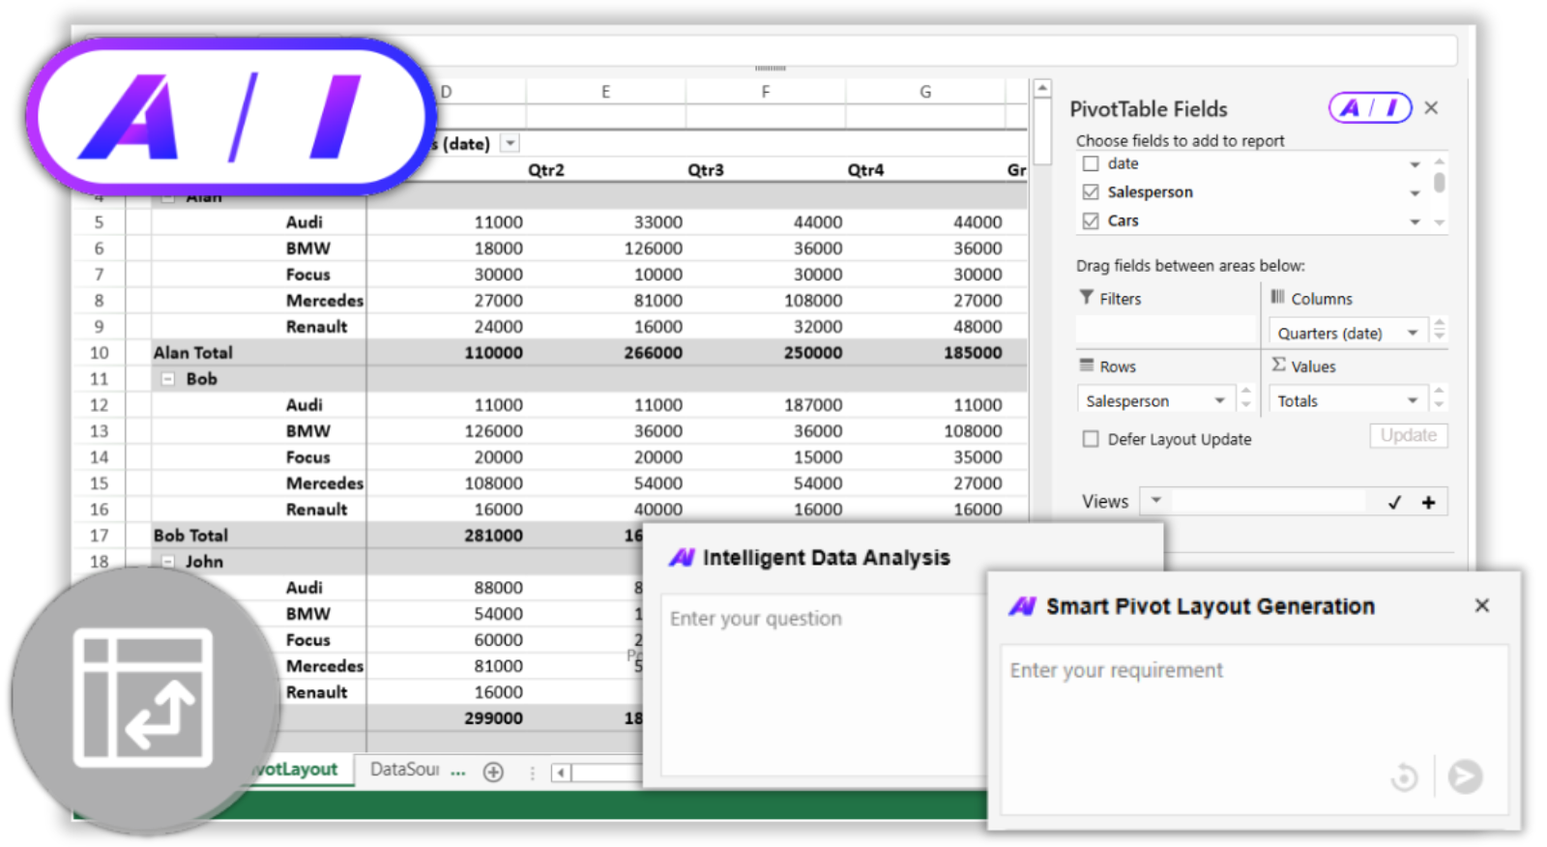Viewport: 1547px width, 847px height.
Task: Select column G header
Action: point(925,92)
